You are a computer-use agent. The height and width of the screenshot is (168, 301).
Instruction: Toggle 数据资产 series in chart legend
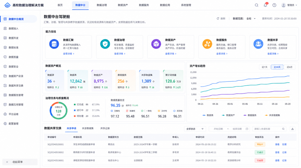[228, 115]
